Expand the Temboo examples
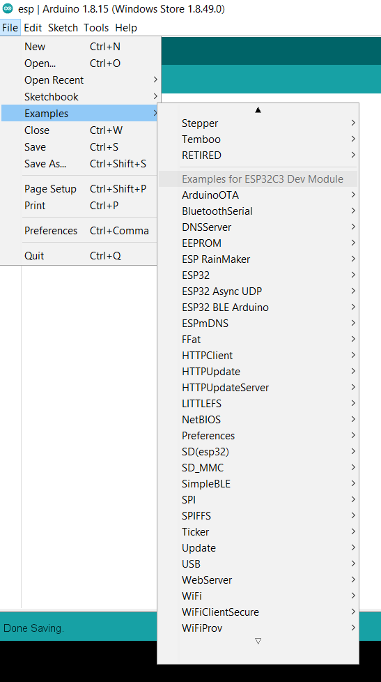The image size is (381, 682). tap(258, 139)
